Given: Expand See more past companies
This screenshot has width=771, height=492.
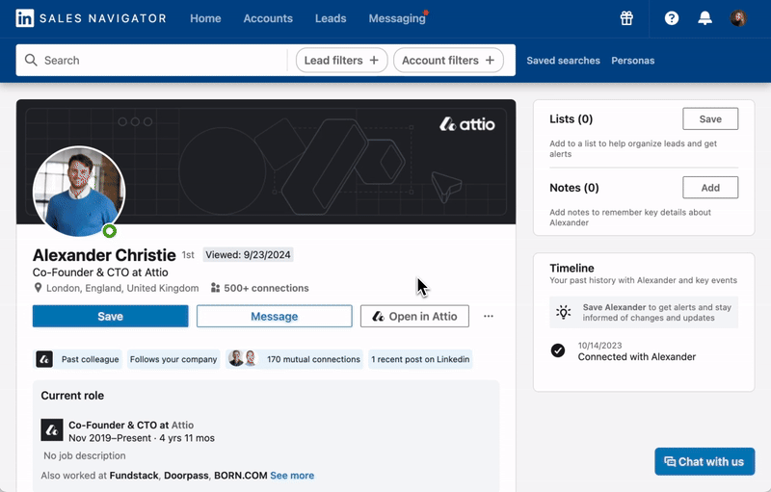Looking at the screenshot, I should pyautogui.click(x=291, y=476).
